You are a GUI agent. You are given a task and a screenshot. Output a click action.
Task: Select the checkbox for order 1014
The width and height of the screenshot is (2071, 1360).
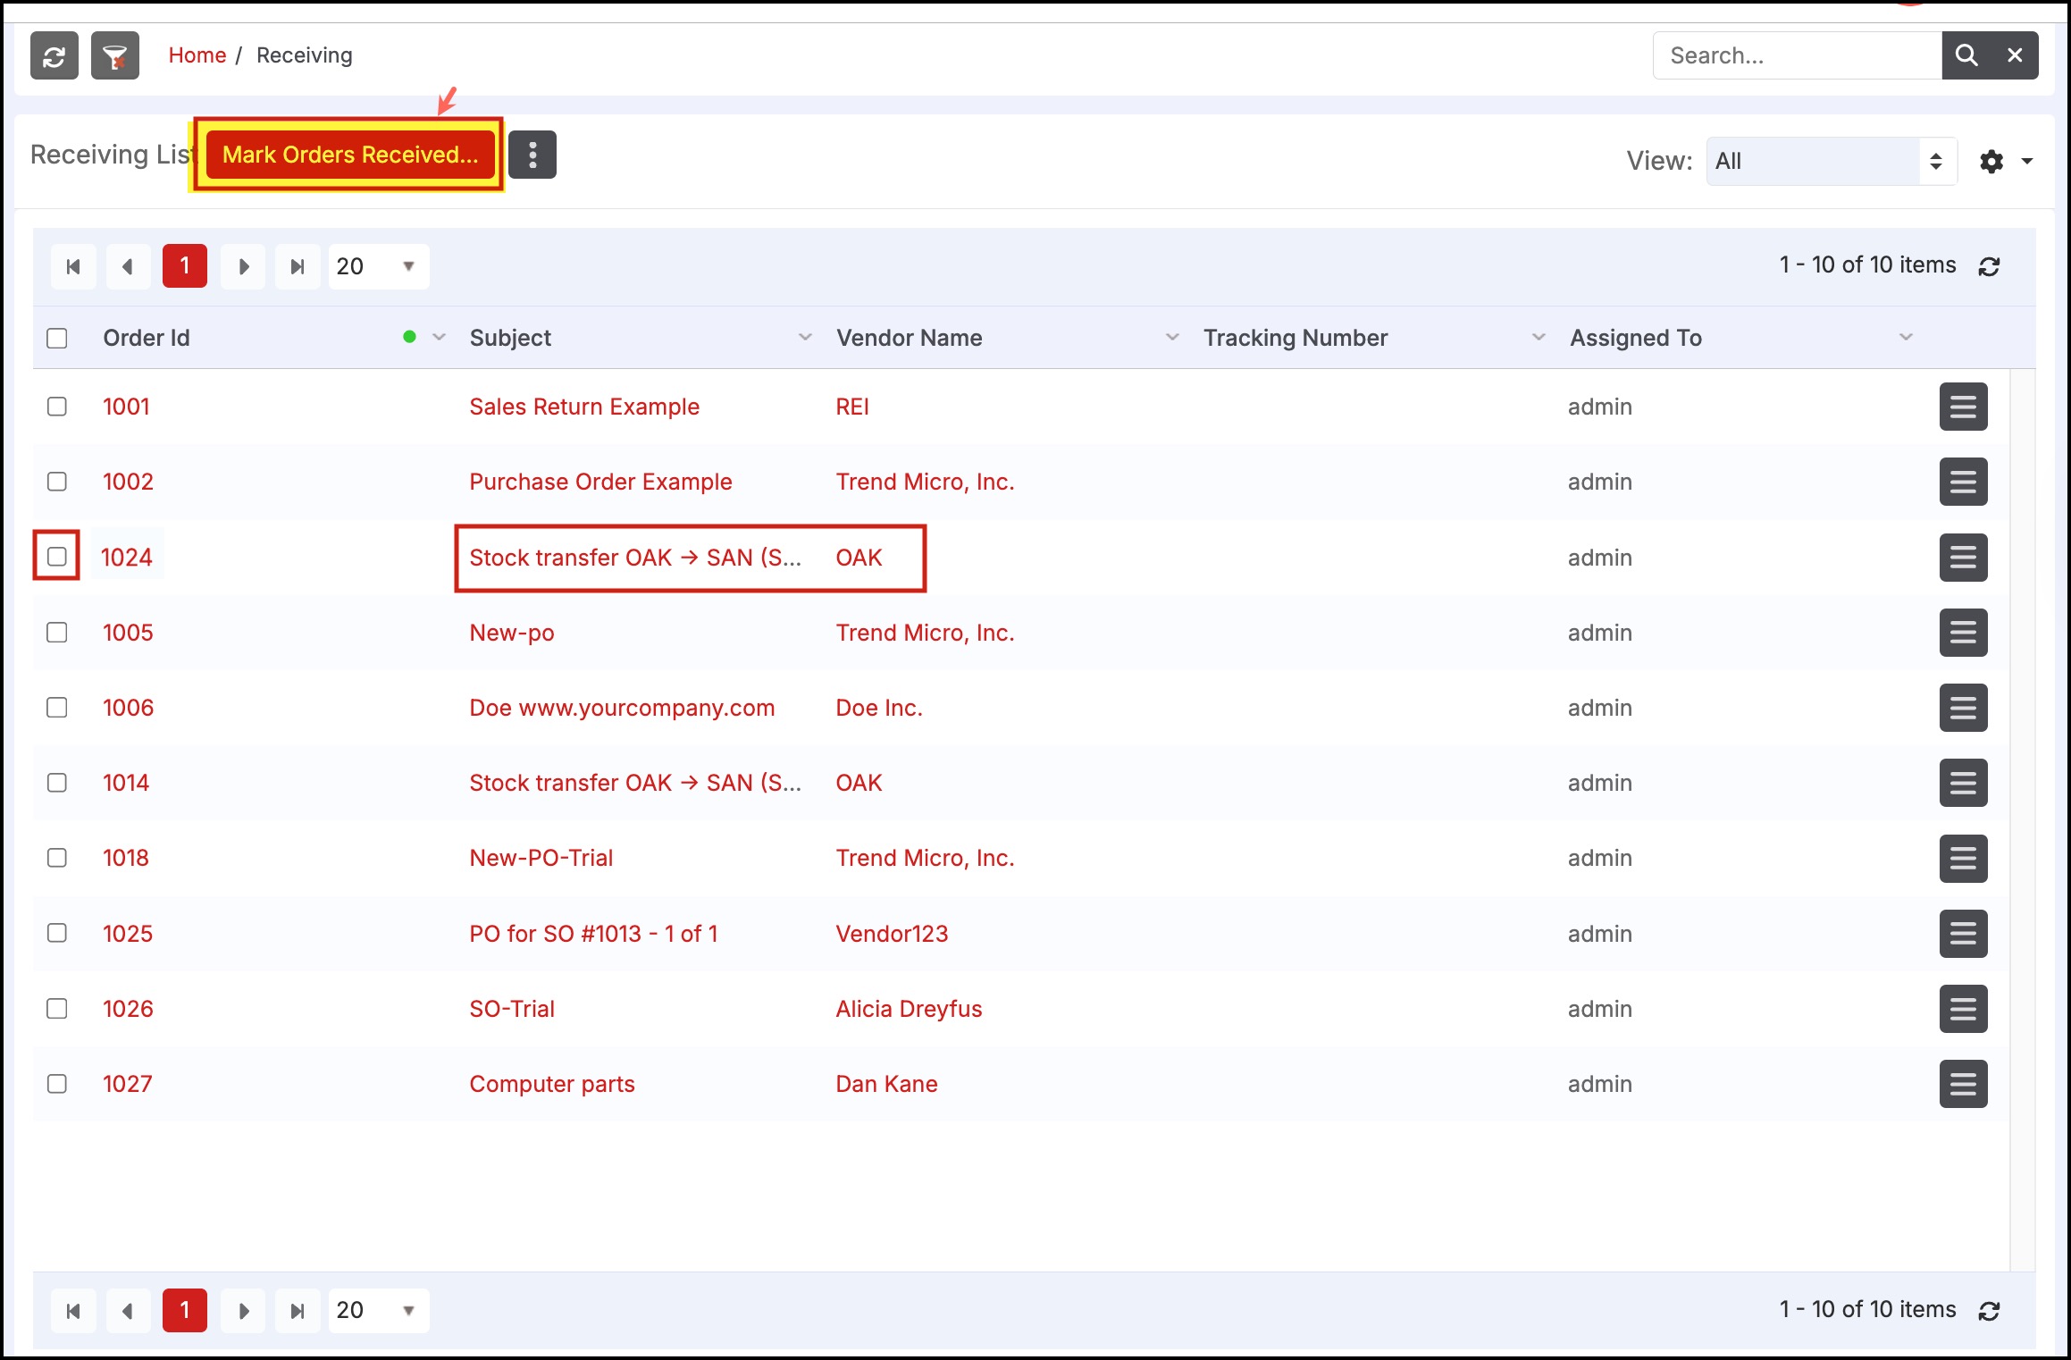pyautogui.click(x=57, y=783)
